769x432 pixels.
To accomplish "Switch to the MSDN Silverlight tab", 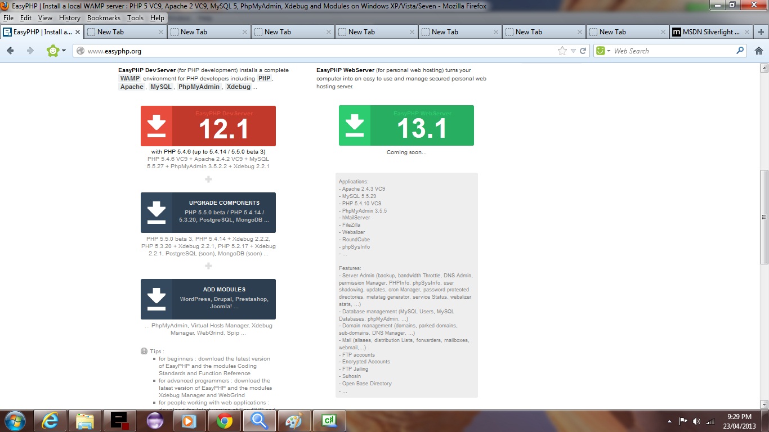I will click(710, 32).
